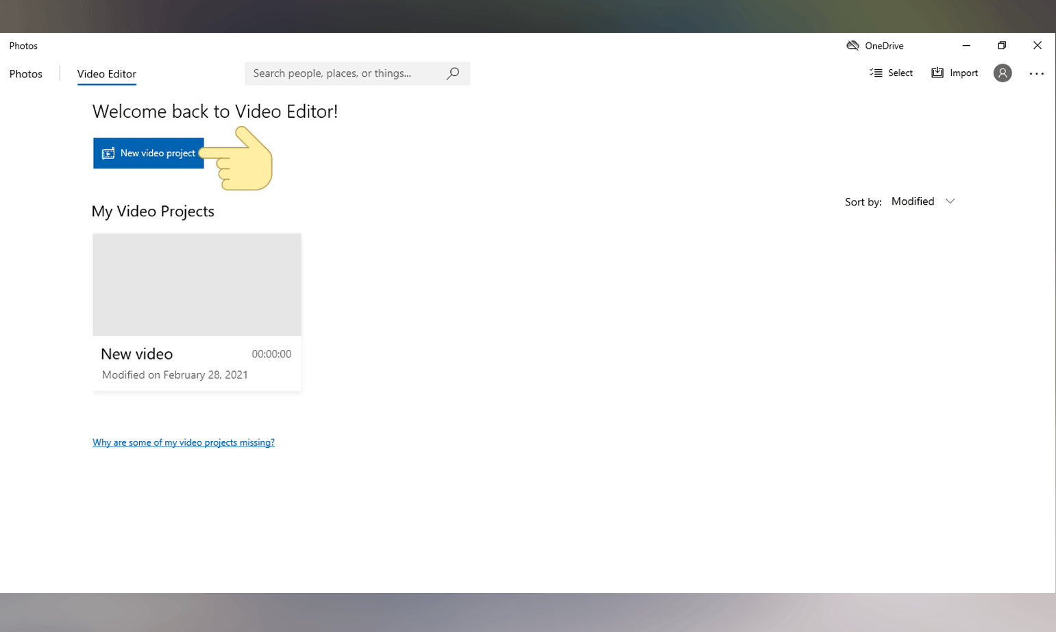
Task: Open the OneDrive status icon
Action: click(852, 46)
